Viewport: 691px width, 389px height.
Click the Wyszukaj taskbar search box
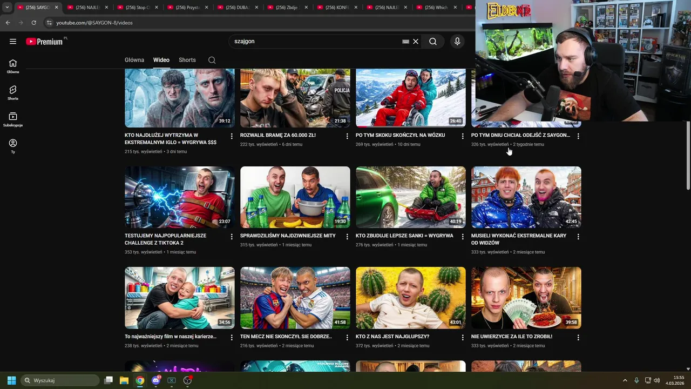pyautogui.click(x=60, y=380)
